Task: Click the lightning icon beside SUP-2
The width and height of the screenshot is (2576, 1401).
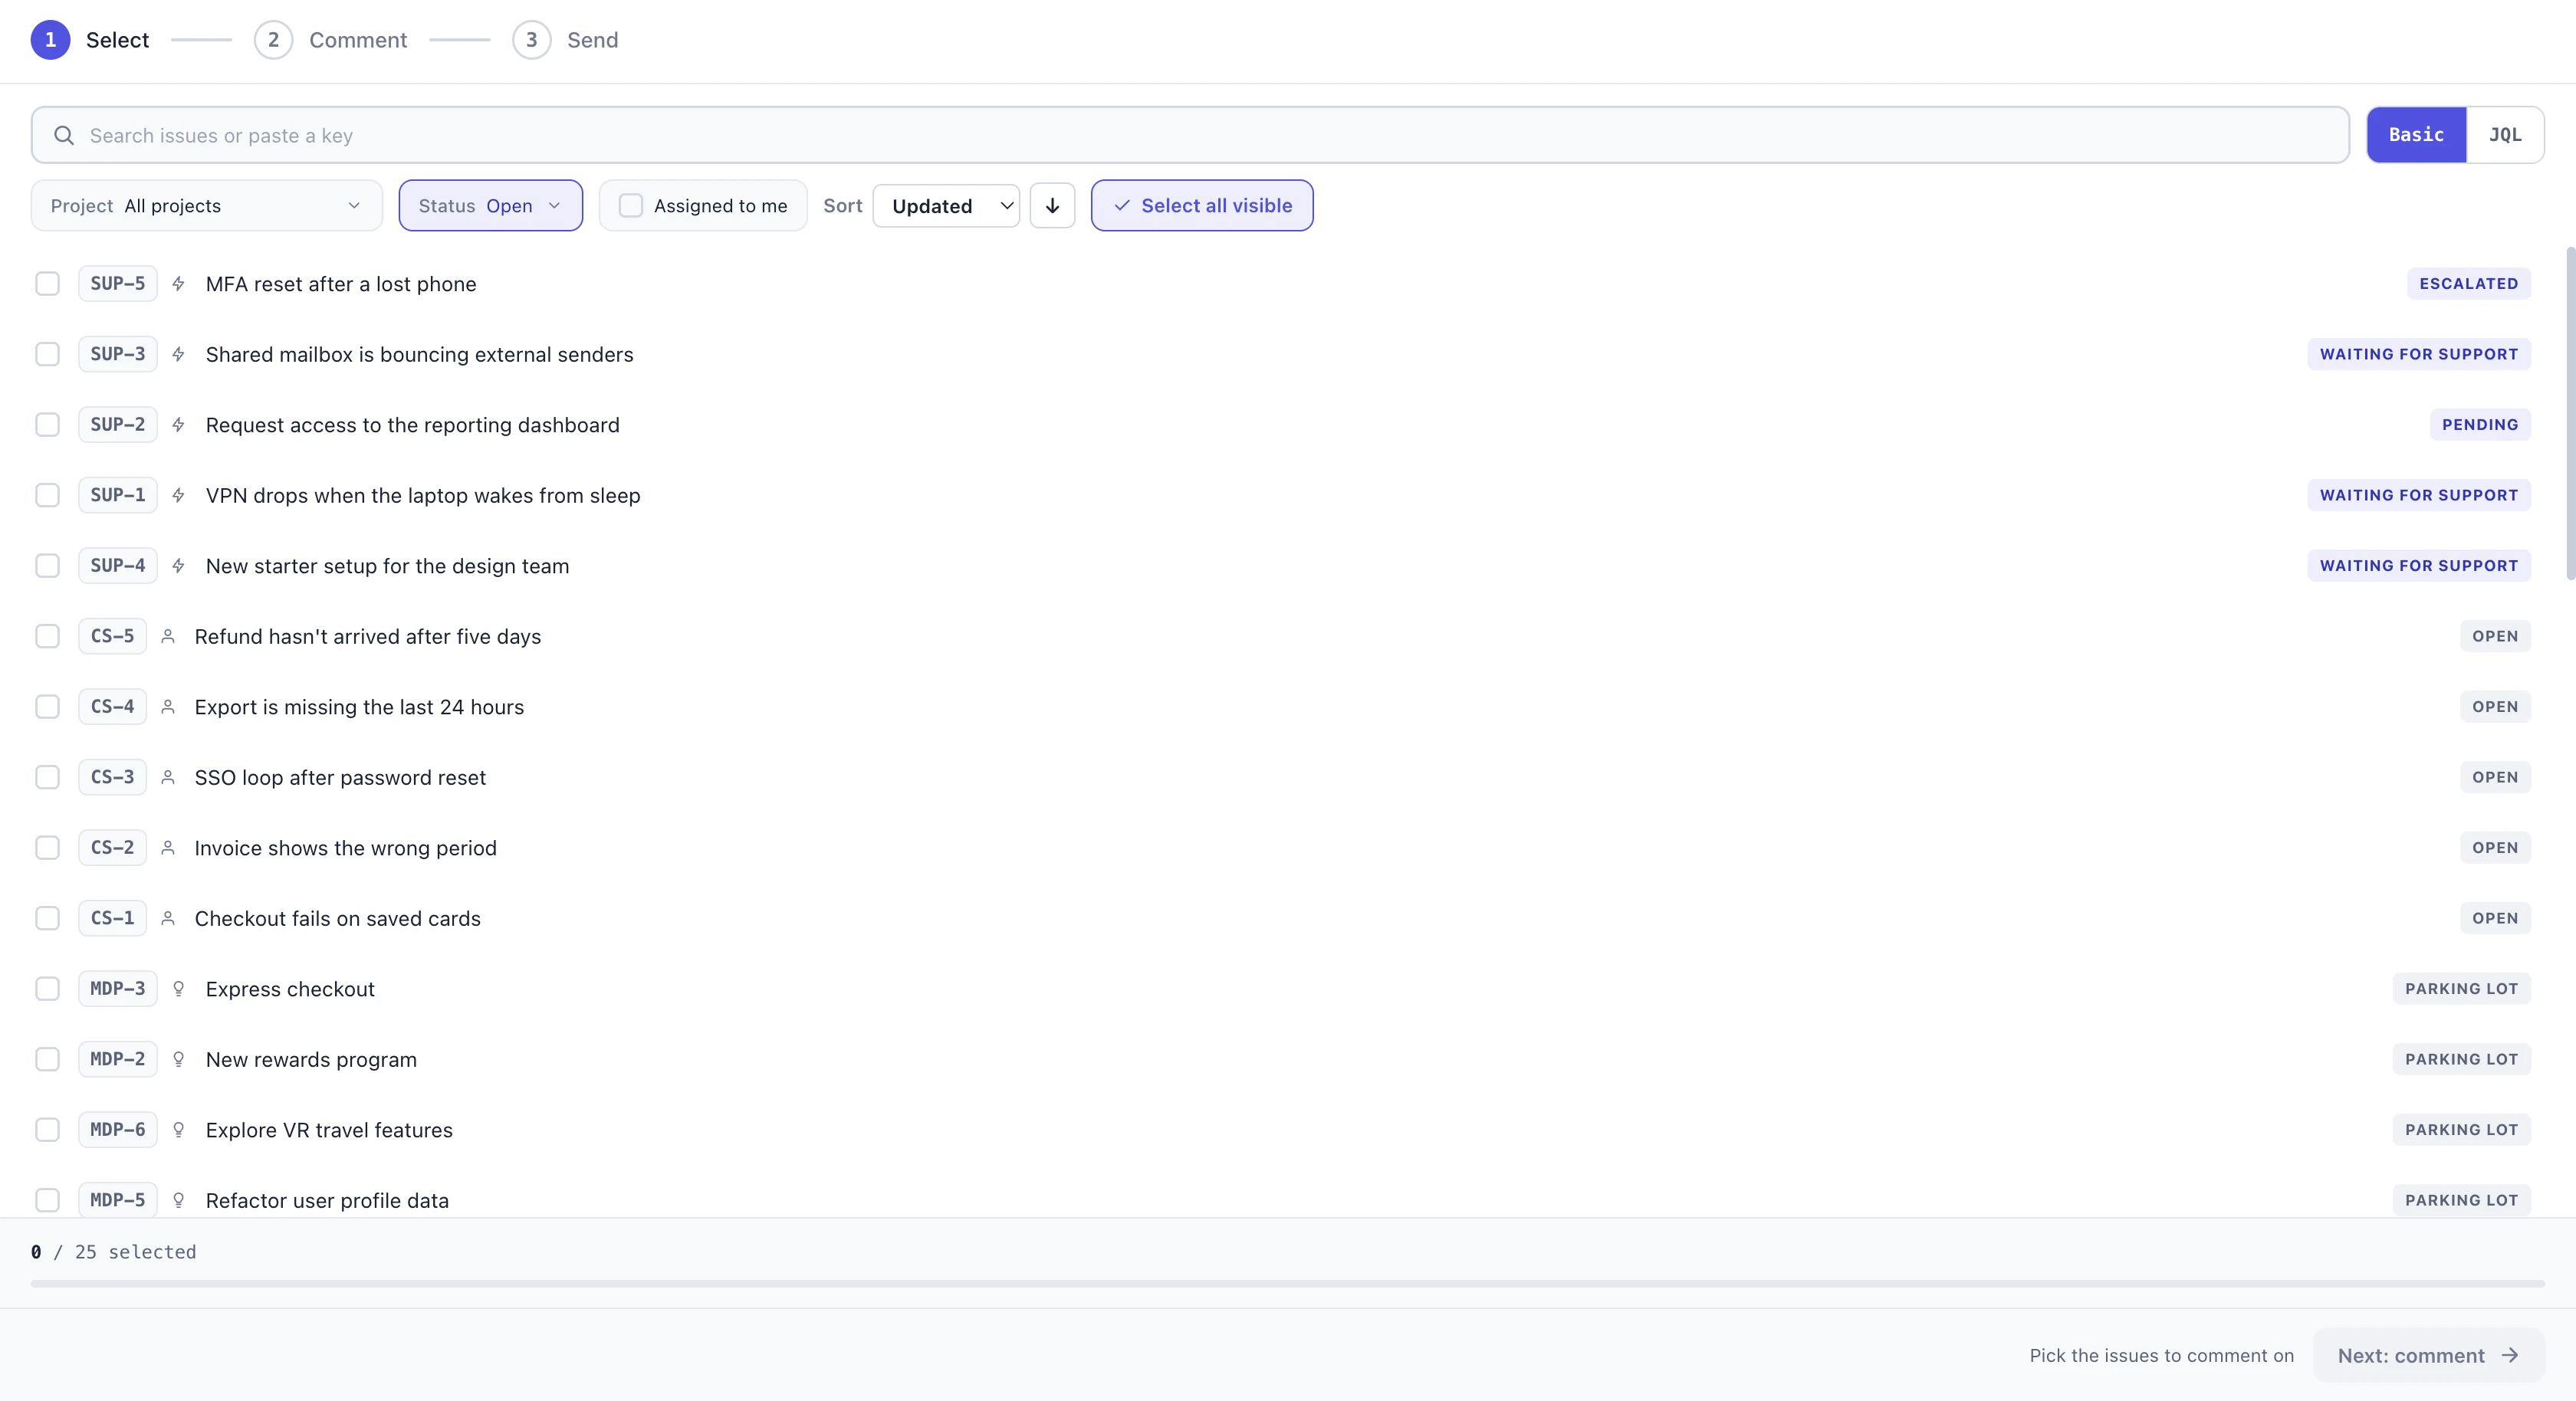Action: point(178,425)
